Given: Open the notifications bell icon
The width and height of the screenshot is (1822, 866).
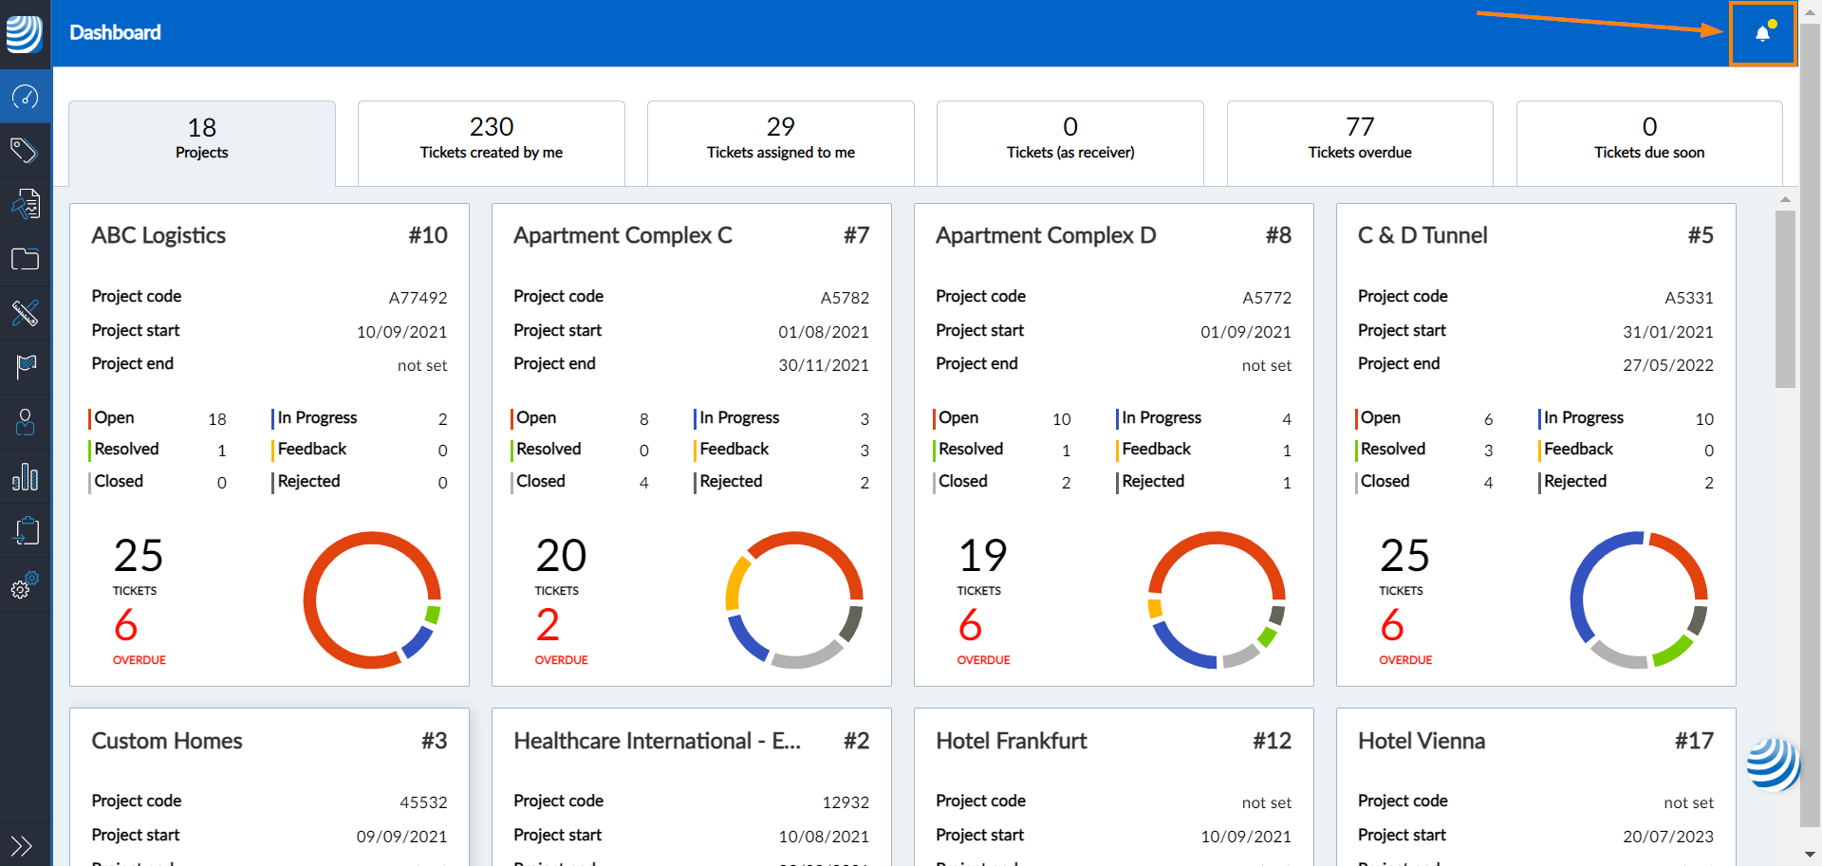Looking at the screenshot, I should [x=1762, y=33].
